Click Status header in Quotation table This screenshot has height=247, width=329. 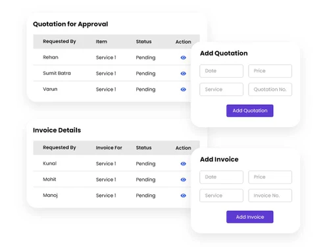pyautogui.click(x=143, y=41)
